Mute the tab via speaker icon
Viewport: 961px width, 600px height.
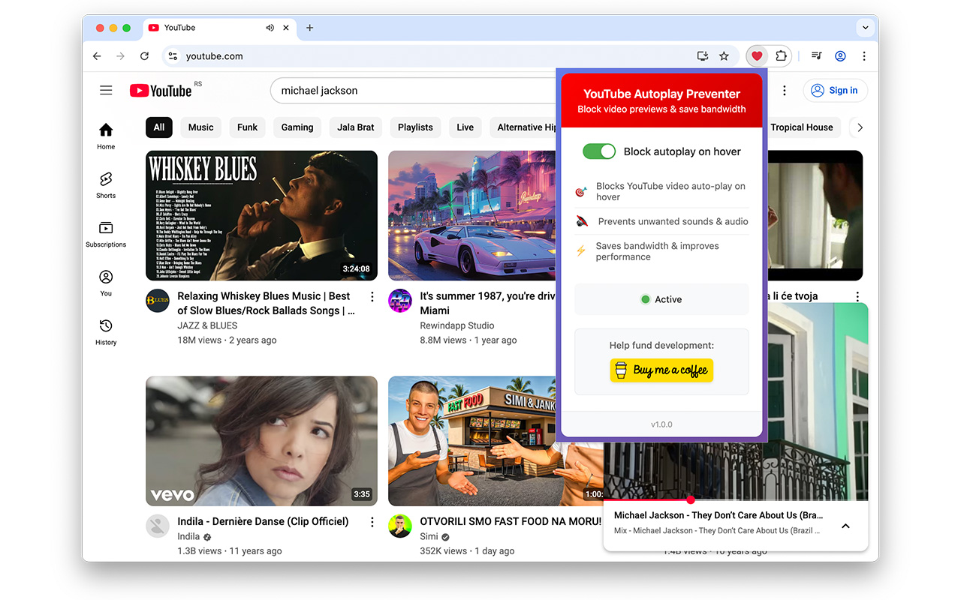(x=270, y=28)
